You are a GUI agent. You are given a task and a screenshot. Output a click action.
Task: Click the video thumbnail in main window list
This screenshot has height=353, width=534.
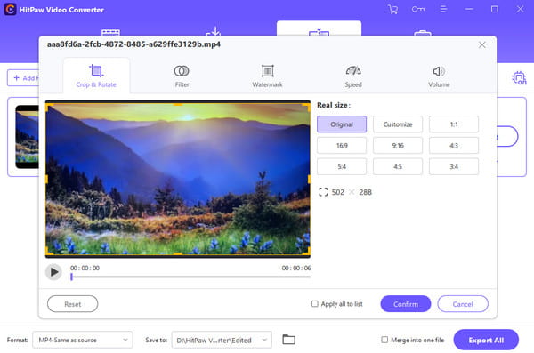[x=28, y=137]
